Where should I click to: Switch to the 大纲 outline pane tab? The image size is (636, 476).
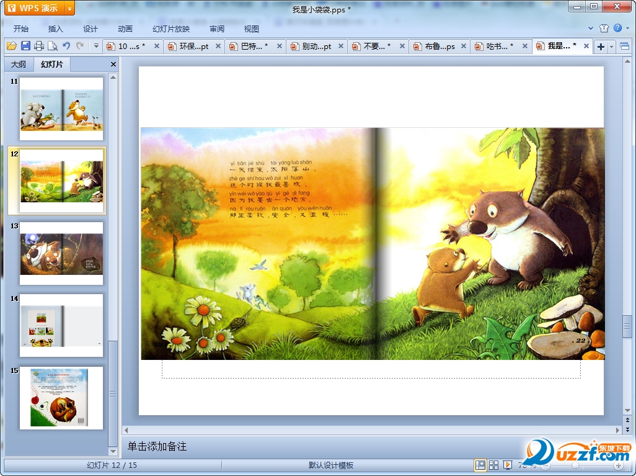18,64
